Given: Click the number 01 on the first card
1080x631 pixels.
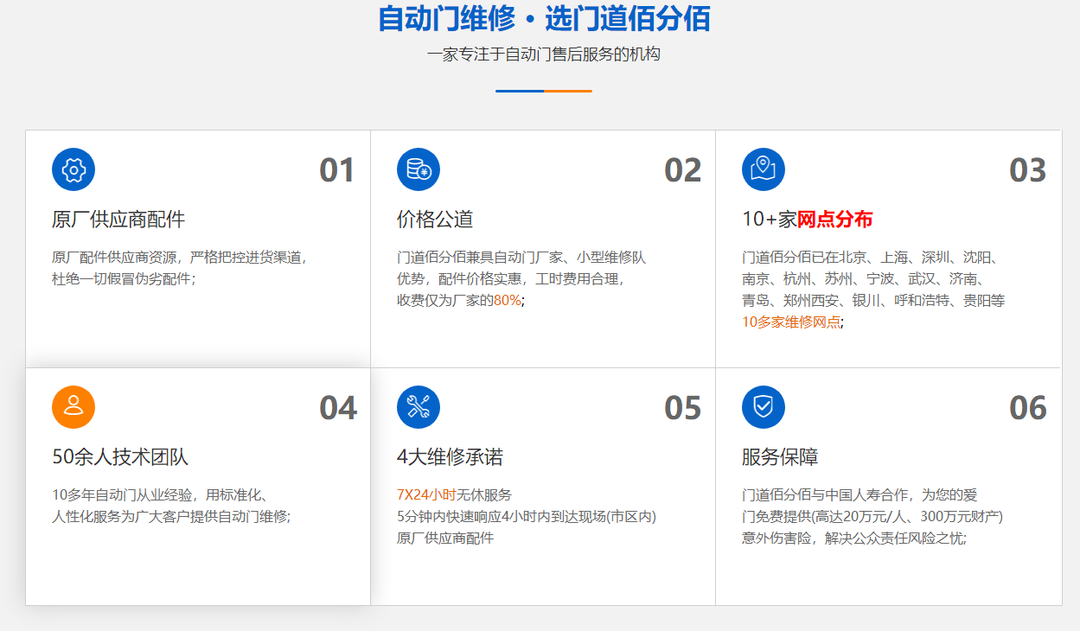Looking at the screenshot, I should tap(337, 170).
